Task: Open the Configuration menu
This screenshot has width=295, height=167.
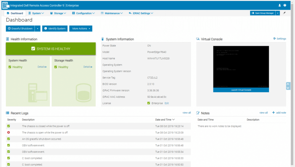Action: pyautogui.click(x=83, y=13)
